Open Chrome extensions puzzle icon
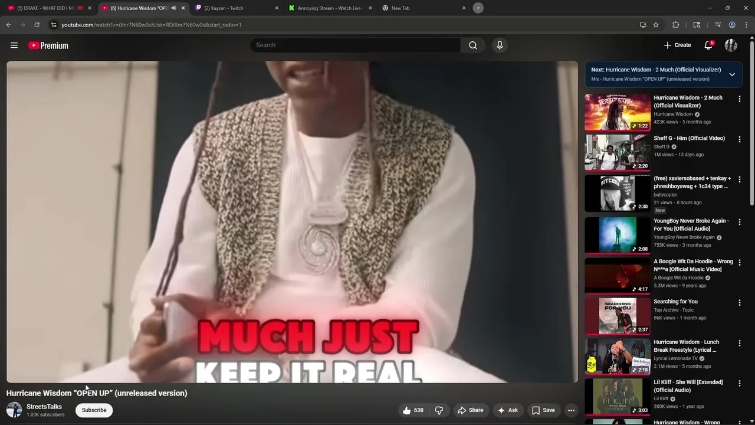Image resolution: width=755 pixels, height=425 pixels. tap(676, 25)
